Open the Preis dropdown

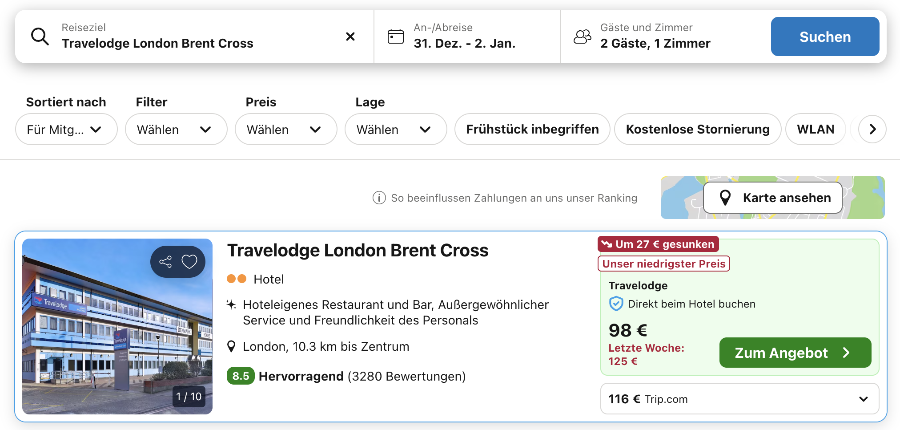285,129
